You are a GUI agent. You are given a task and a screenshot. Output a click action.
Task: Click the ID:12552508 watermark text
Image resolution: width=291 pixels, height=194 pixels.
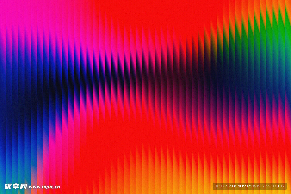(226, 186)
